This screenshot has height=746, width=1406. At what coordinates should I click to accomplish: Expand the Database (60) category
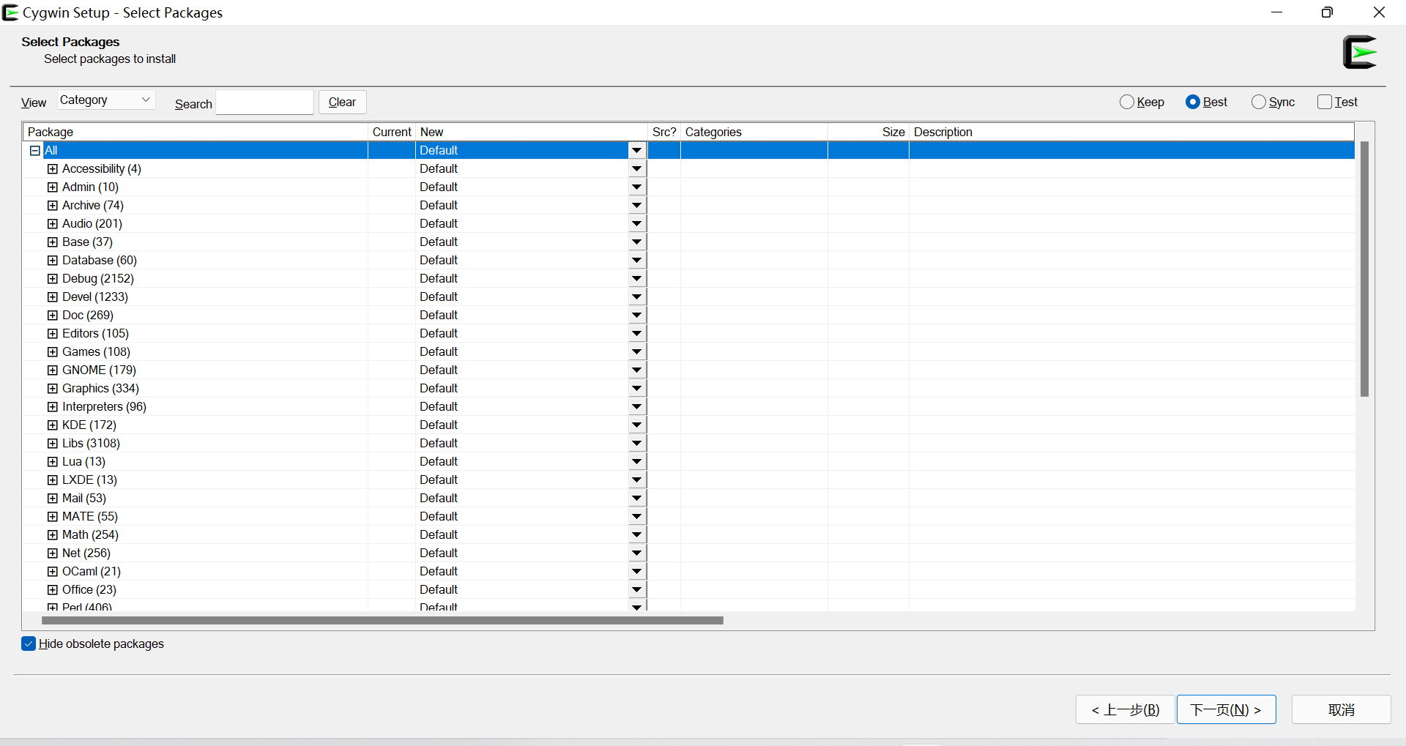click(x=53, y=261)
